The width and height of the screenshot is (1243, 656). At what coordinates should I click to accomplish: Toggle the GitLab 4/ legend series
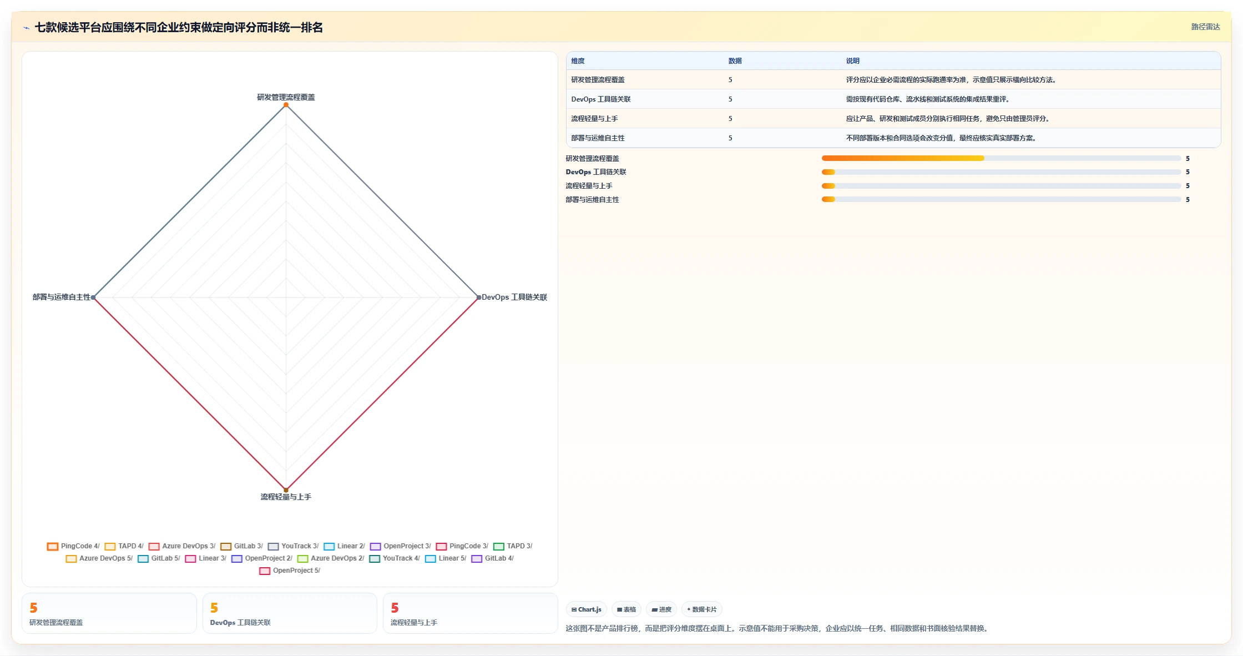[x=492, y=558]
